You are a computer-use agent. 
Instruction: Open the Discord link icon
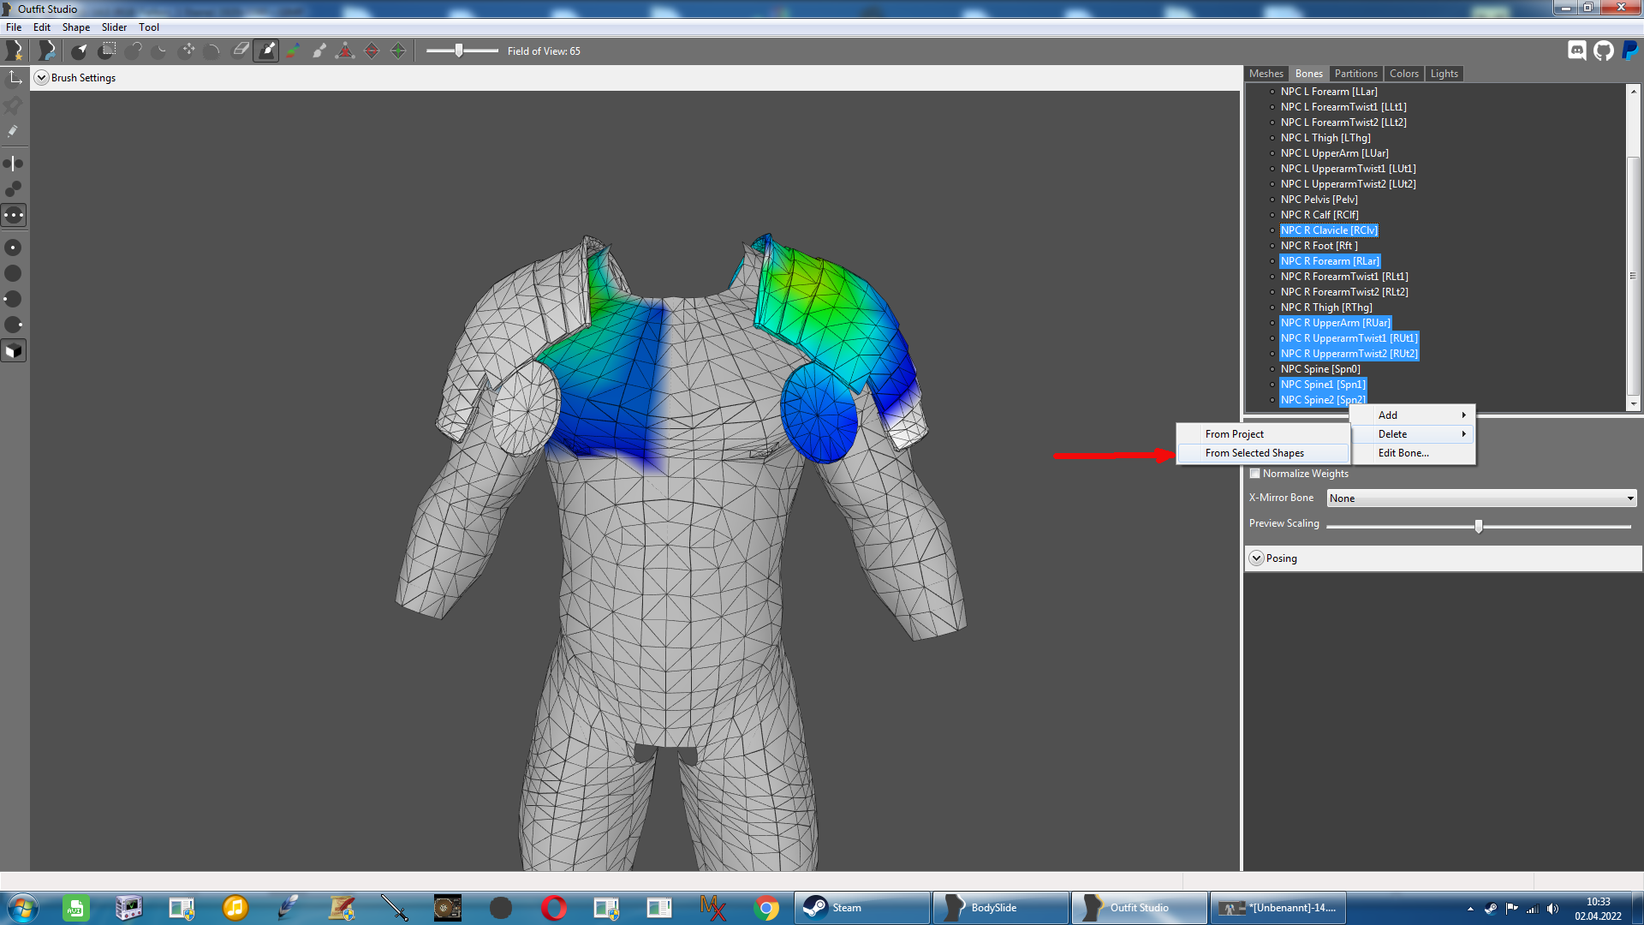[x=1577, y=51]
